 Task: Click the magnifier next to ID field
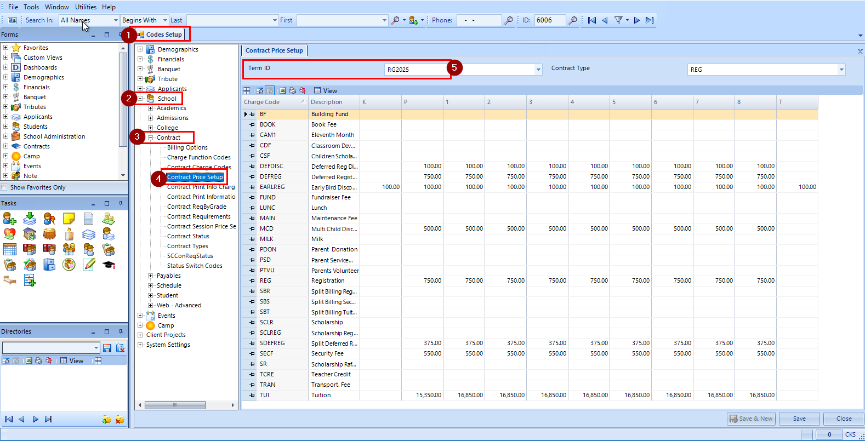coord(573,20)
